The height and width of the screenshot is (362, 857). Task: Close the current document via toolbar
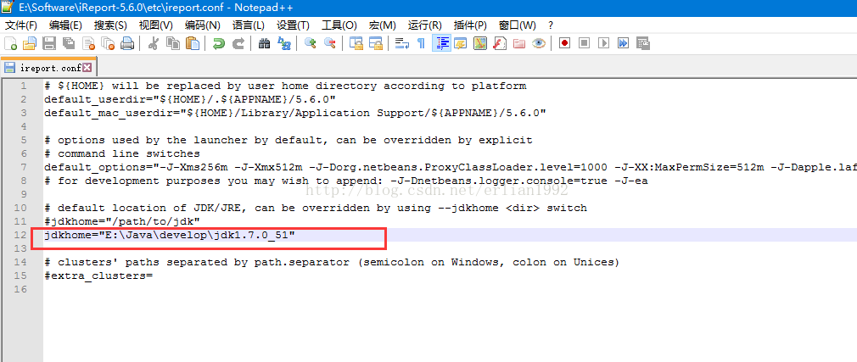[x=88, y=44]
